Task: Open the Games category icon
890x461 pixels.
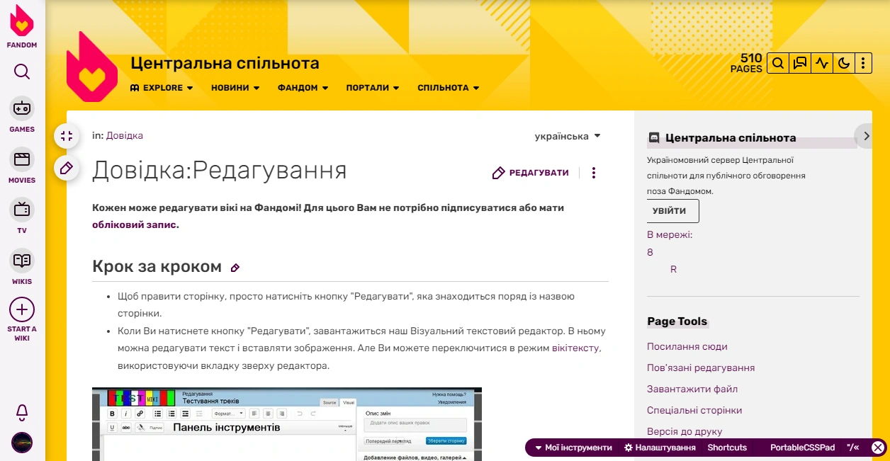Action: click(22, 109)
